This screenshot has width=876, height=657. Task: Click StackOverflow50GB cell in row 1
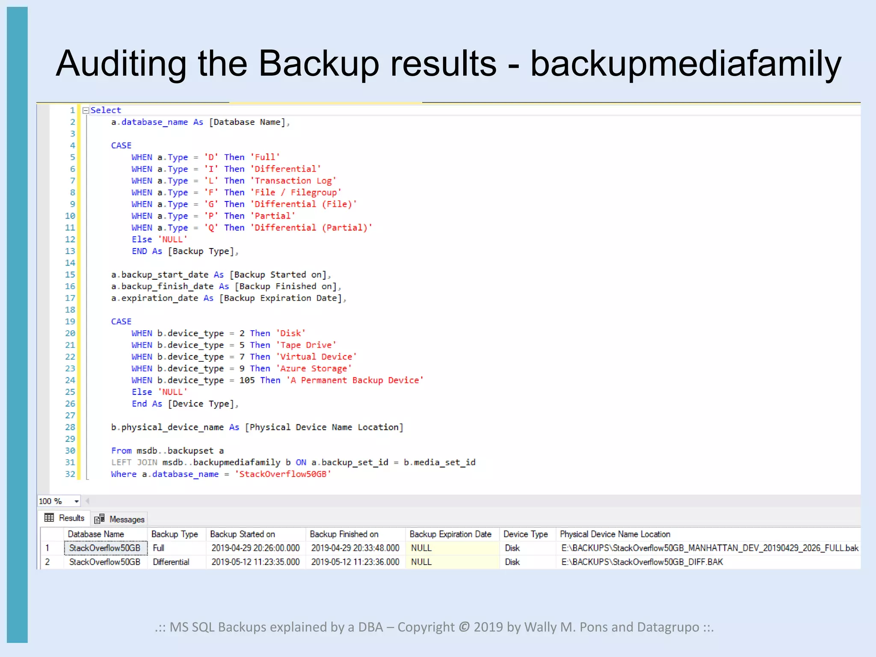click(x=106, y=548)
